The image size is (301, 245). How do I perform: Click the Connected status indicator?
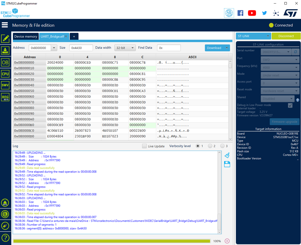(x=281, y=25)
